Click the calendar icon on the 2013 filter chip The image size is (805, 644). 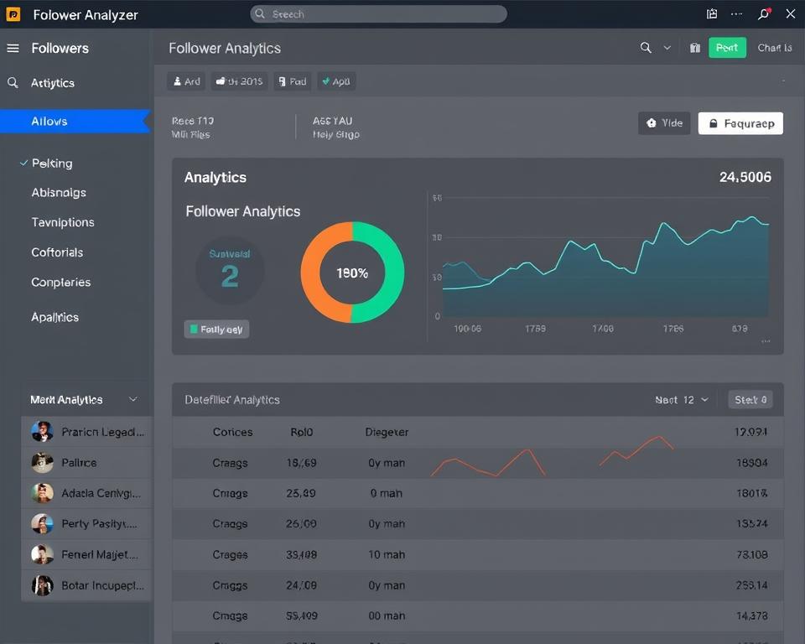tap(220, 80)
